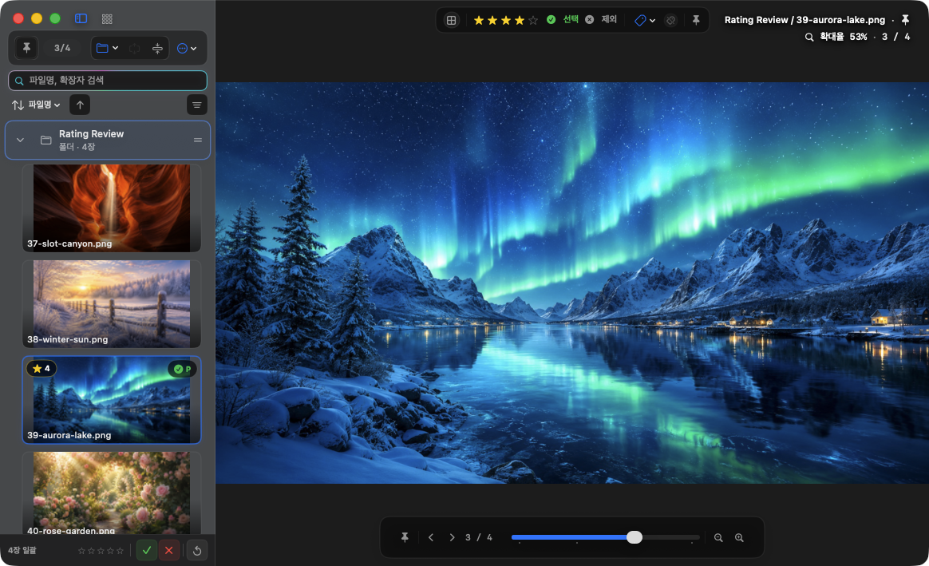Open the color tag dropdown
This screenshot has width=929, height=566.
pyautogui.click(x=645, y=20)
